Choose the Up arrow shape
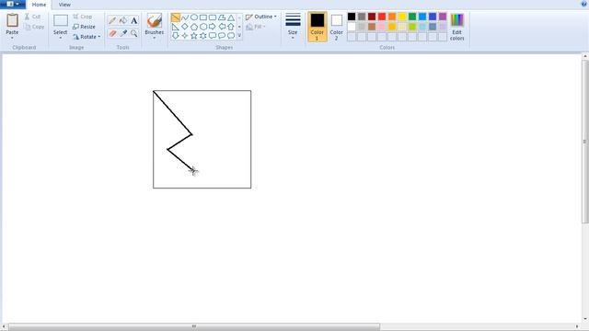Screen dimensions: 589x331 tap(231, 27)
